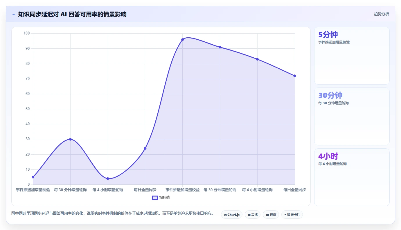Click the y-axis tick label 10
This screenshot has height=230, width=401.
28,169
